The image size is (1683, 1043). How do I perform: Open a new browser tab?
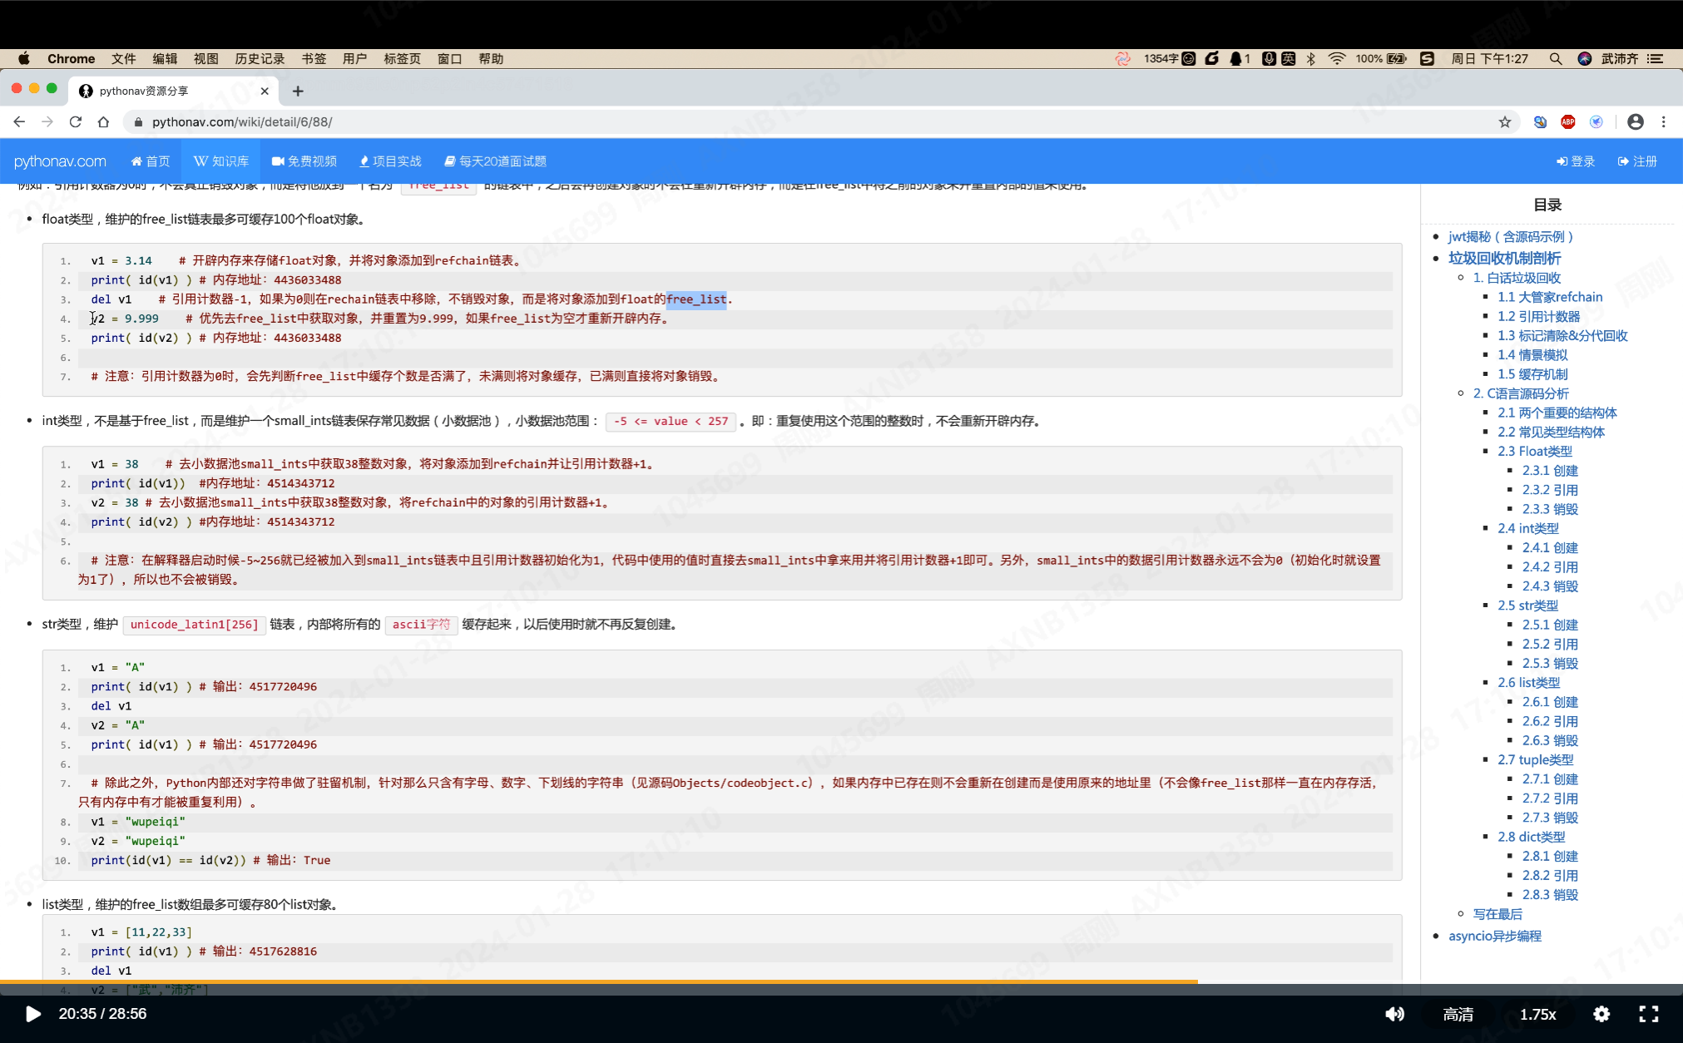pos(298,91)
